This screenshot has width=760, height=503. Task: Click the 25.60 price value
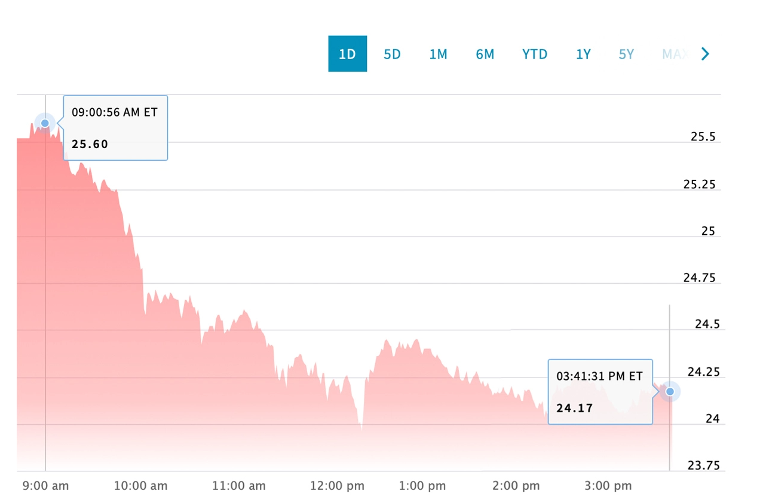point(89,144)
